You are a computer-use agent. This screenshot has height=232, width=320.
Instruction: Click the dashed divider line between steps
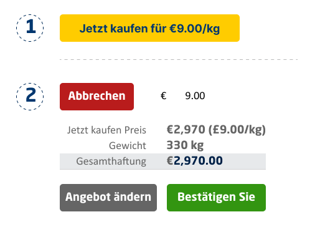pos(179,59)
